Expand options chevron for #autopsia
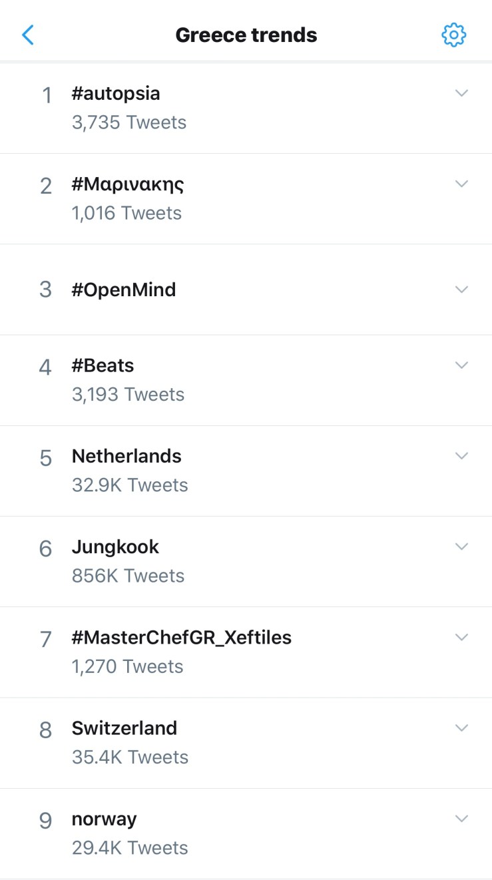 pyautogui.click(x=461, y=93)
